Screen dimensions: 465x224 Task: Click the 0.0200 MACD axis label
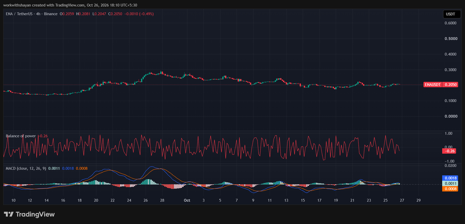450,166
